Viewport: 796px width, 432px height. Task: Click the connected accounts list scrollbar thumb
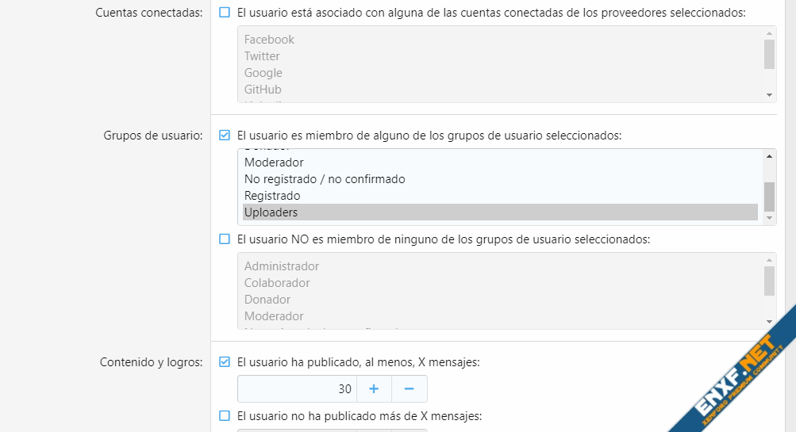[x=769, y=54]
